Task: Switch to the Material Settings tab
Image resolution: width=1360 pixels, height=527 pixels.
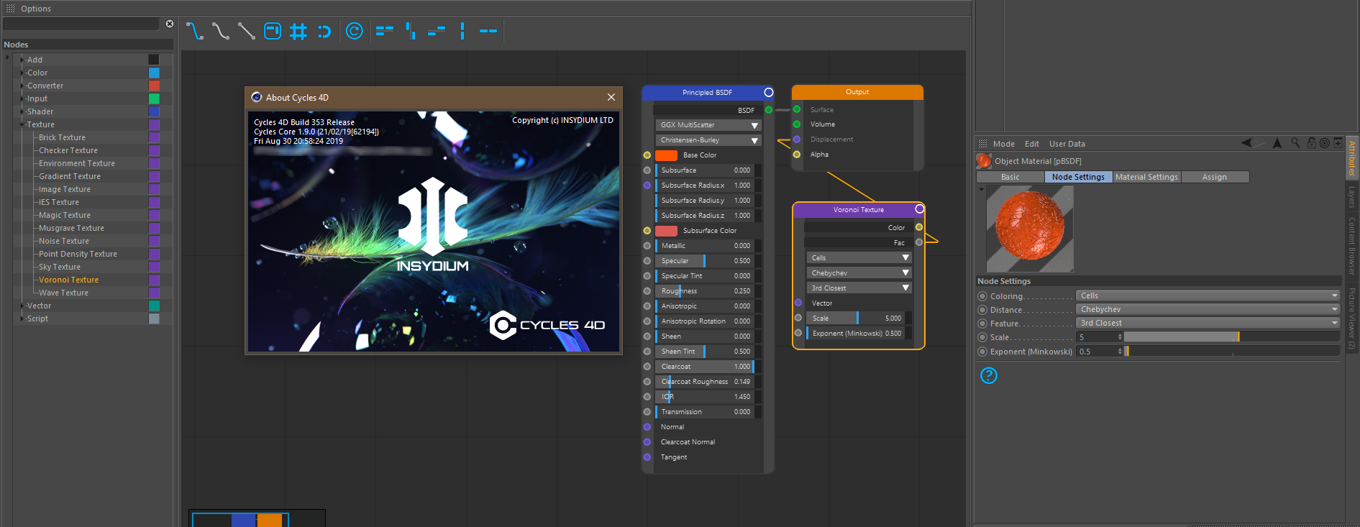Action: (x=1146, y=177)
